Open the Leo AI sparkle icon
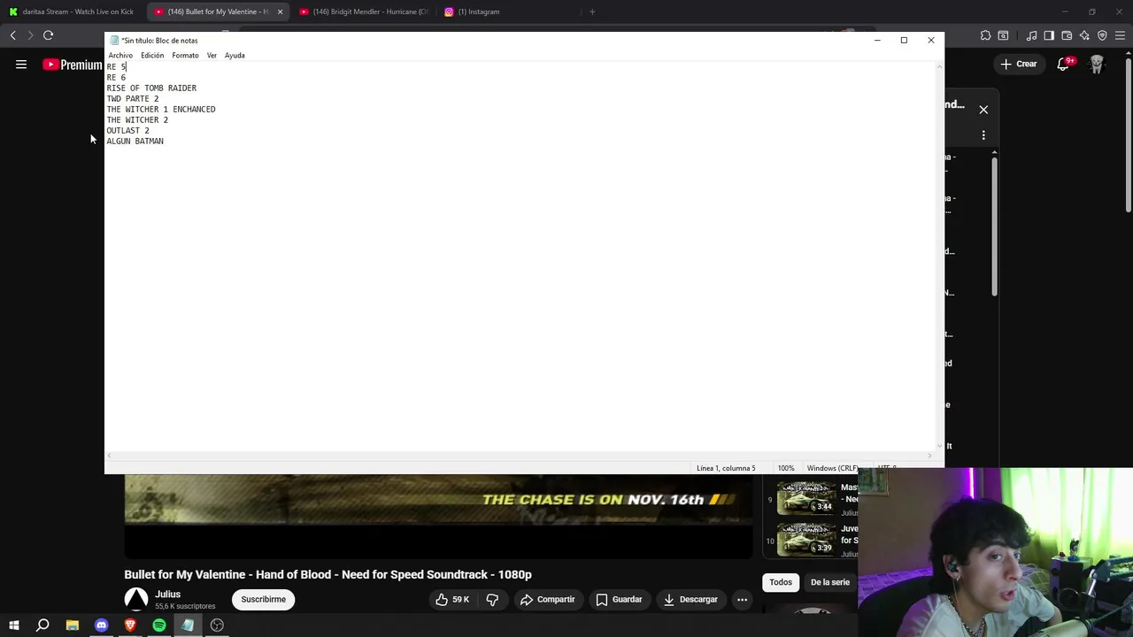1133x637 pixels. pyautogui.click(x=1084, y=35)
